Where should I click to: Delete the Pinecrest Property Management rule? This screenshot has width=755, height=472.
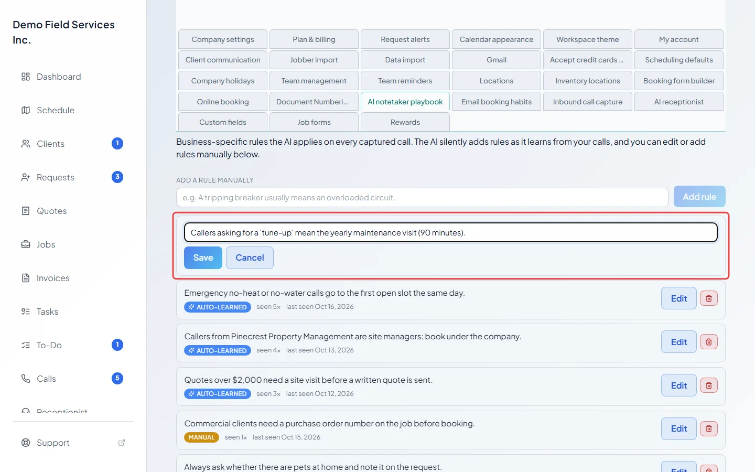709,342
